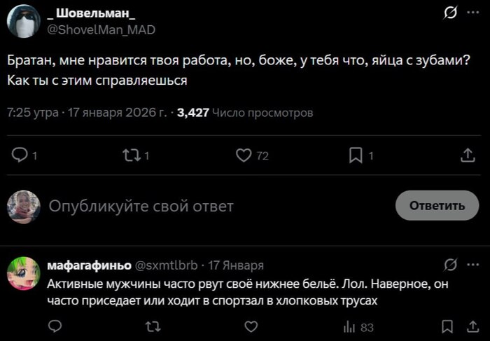Viewport: 490px width, 341px height.
Task: Bookmark the main post
Action: pos(356,155)
